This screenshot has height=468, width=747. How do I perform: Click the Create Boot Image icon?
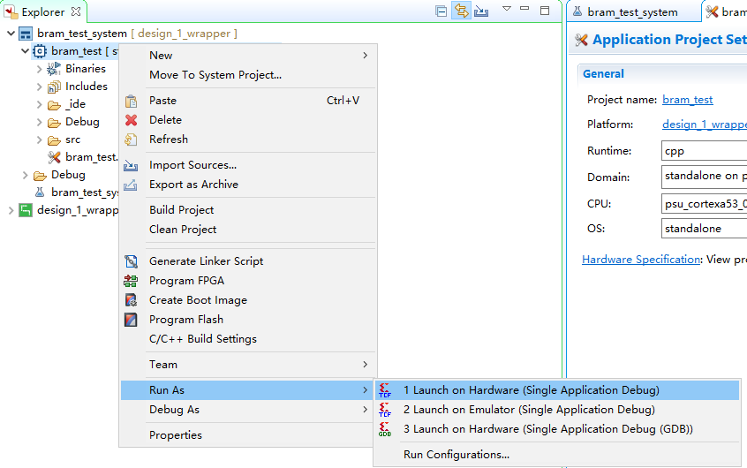tap(131, 300)
